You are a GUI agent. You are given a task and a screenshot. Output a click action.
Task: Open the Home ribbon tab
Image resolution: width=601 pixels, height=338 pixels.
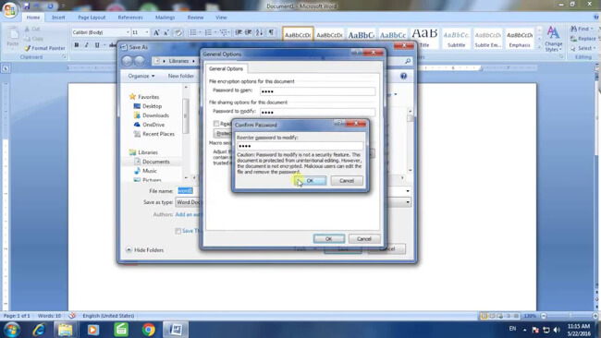[x=33, y=18]
